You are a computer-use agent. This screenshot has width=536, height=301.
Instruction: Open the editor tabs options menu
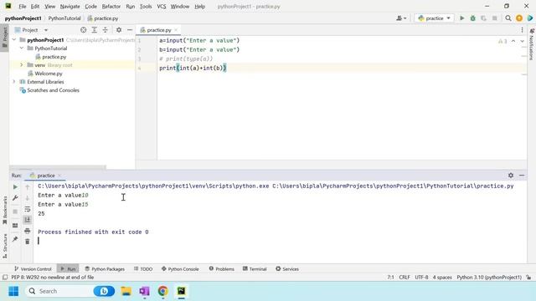click(522, 30)
